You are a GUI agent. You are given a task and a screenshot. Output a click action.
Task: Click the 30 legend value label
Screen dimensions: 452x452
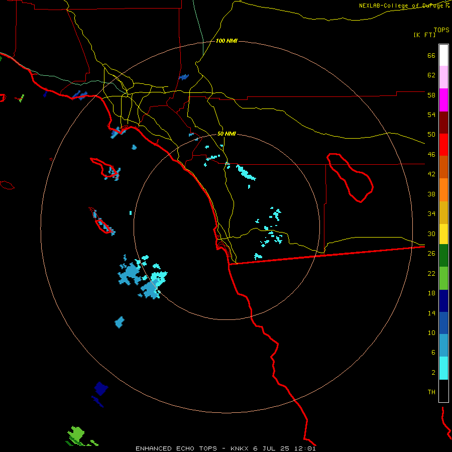431,234
